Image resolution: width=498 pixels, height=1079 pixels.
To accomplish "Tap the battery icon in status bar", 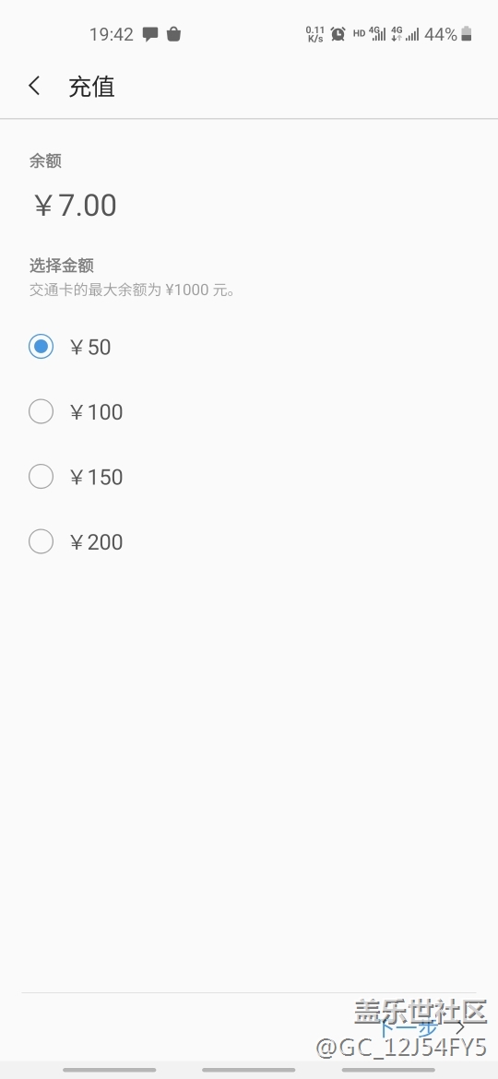I will click(x=467, y=34).
